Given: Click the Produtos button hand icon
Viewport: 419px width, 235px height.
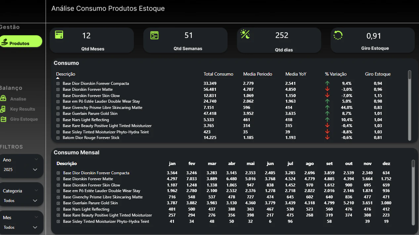Looking at the screenshot, I should tap(4, 42).
